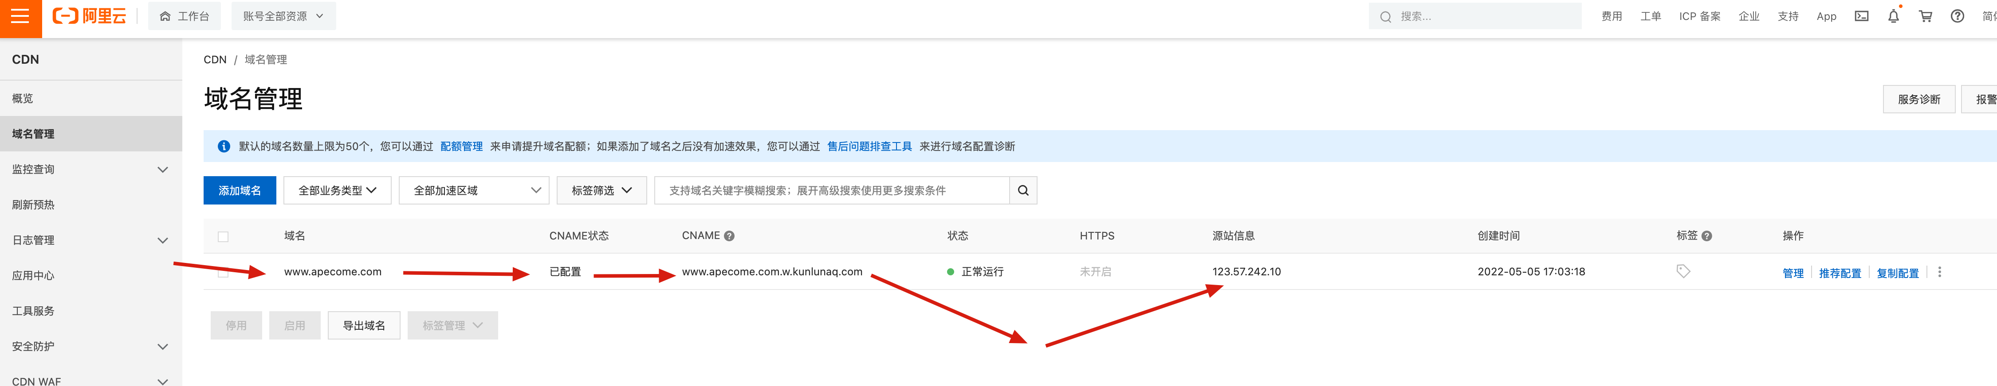Image resolution: width=1997 pixels, height=386 pixels.
Task: Open the 配额管理 link
Action: tap(461, 146)
